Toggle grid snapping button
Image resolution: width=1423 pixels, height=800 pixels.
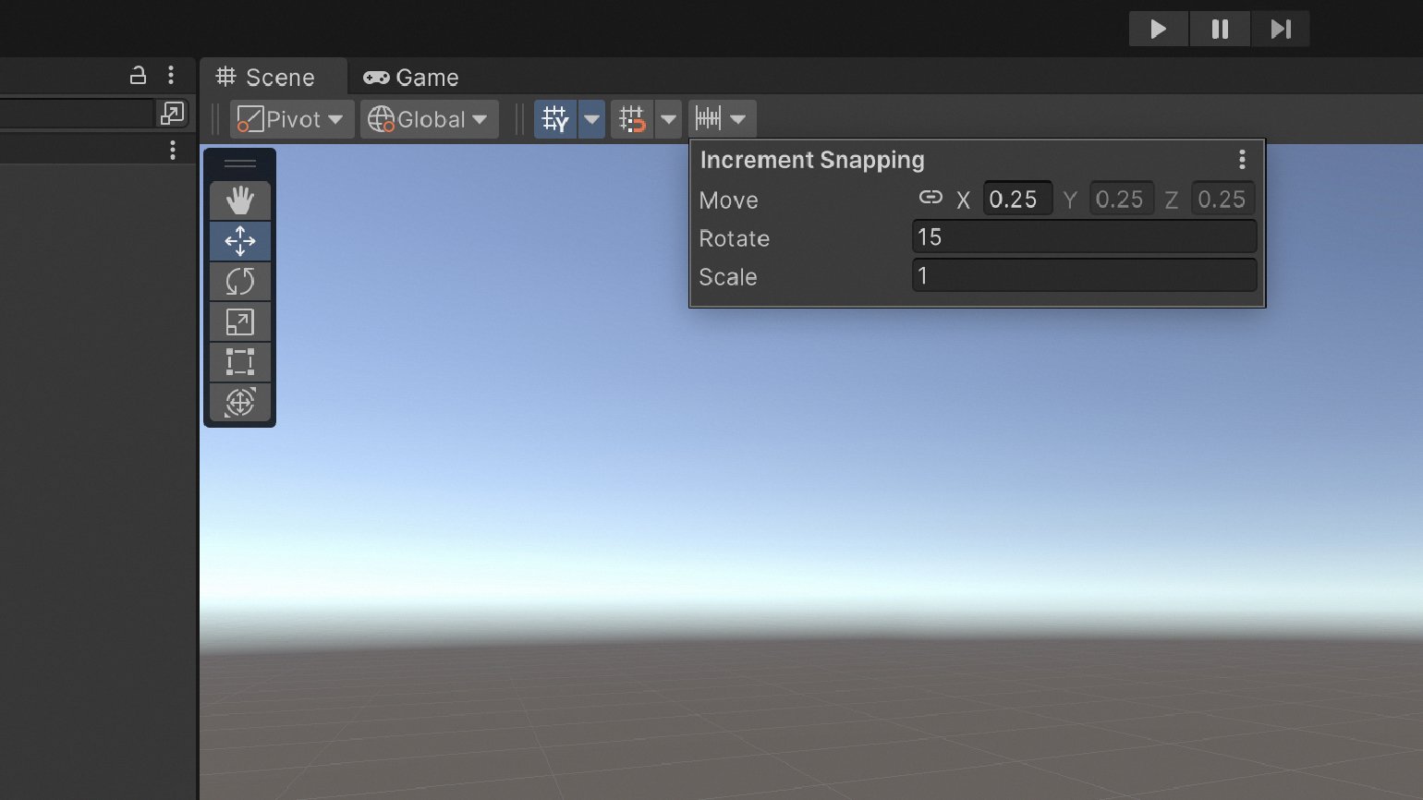click(x=632, y=119)
